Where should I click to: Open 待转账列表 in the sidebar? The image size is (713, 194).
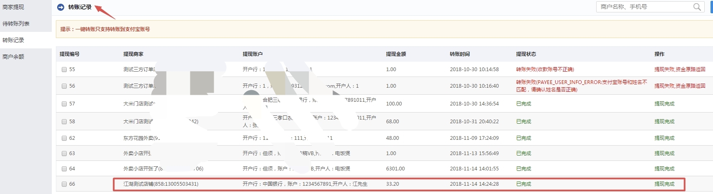click(x=16, y=24)
